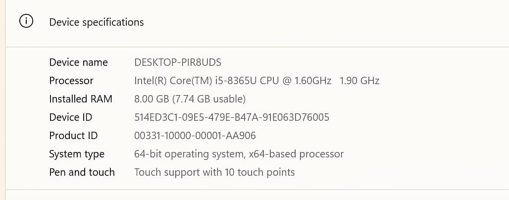The height and width of the screenshot is (200, 509).
Task: Click the 1.90 GHz processor speed
Action: (359, 81)
